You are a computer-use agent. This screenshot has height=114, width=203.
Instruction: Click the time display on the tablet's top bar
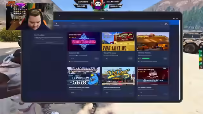(102, 18)
